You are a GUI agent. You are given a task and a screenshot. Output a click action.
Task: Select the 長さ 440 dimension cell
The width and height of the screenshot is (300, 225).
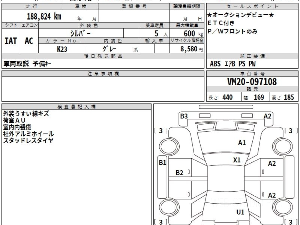tap(224, 97)
